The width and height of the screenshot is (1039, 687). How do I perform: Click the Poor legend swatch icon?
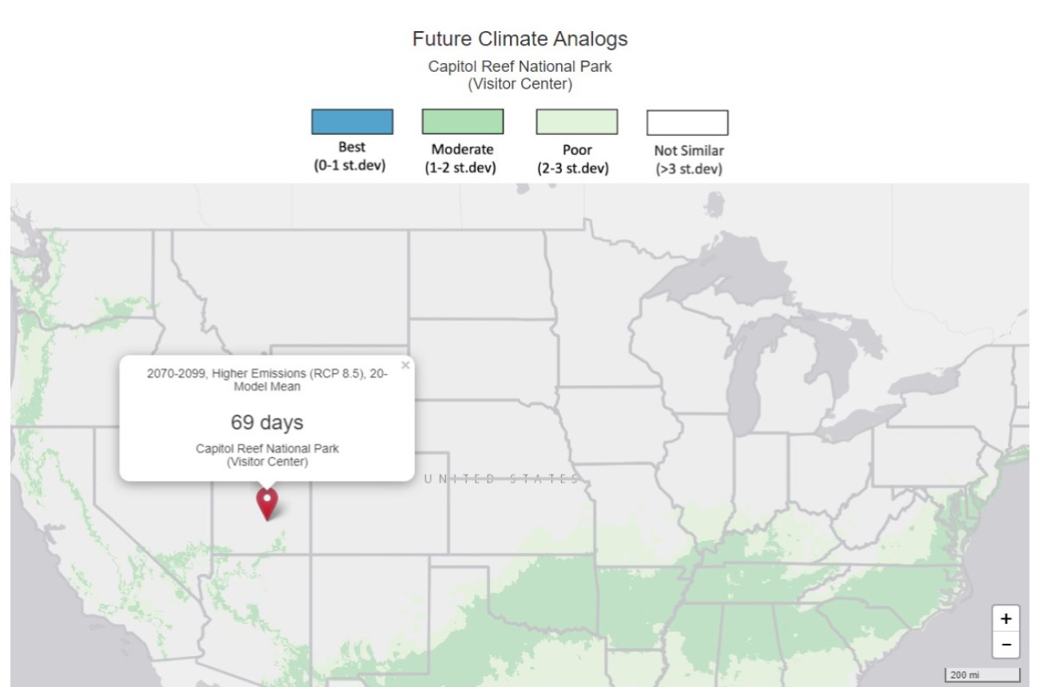point(575,122)
